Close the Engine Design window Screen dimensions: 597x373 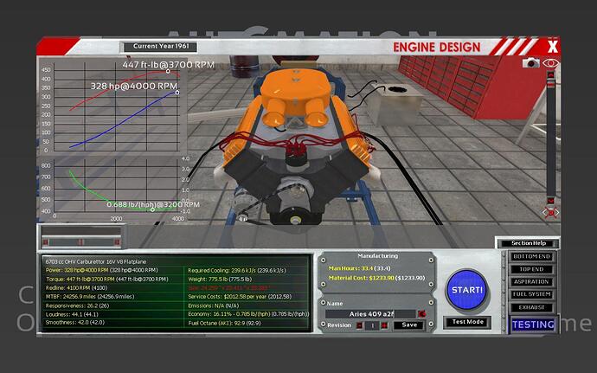pos(553,47)
